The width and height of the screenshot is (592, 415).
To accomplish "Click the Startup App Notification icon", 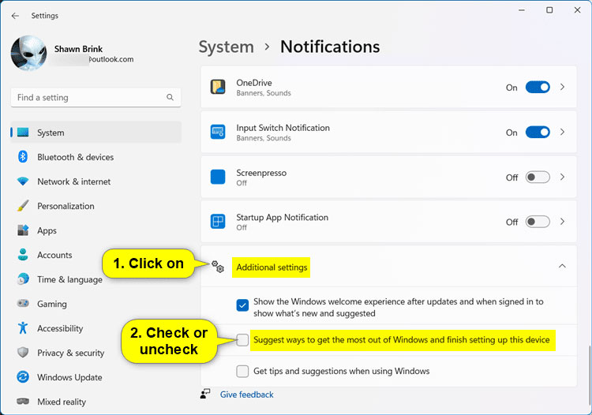I will (218, 222).
